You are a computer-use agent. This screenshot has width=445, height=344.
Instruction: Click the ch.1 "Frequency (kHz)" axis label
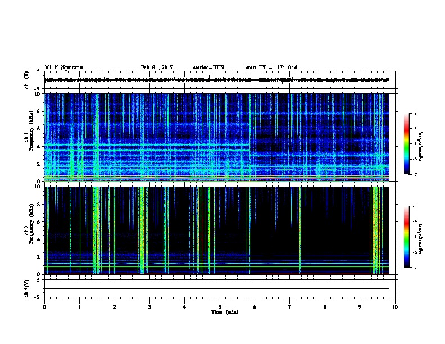pyautogui.click(x=31, y=130)
